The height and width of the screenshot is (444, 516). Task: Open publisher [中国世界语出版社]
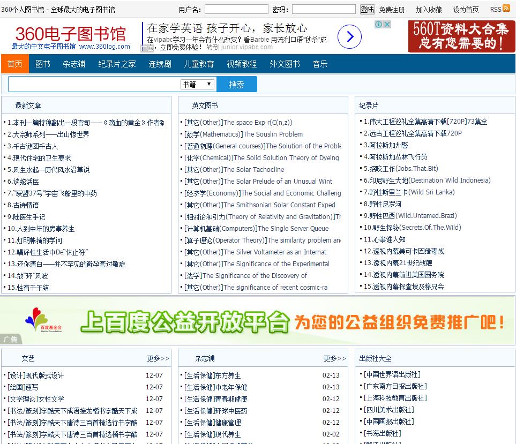tap(392, 374)
